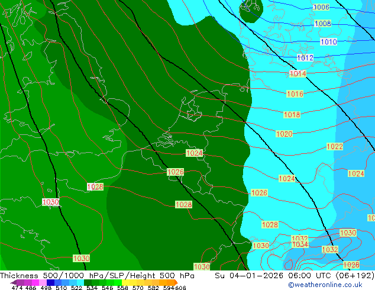Click the 510 legend value

62,288
